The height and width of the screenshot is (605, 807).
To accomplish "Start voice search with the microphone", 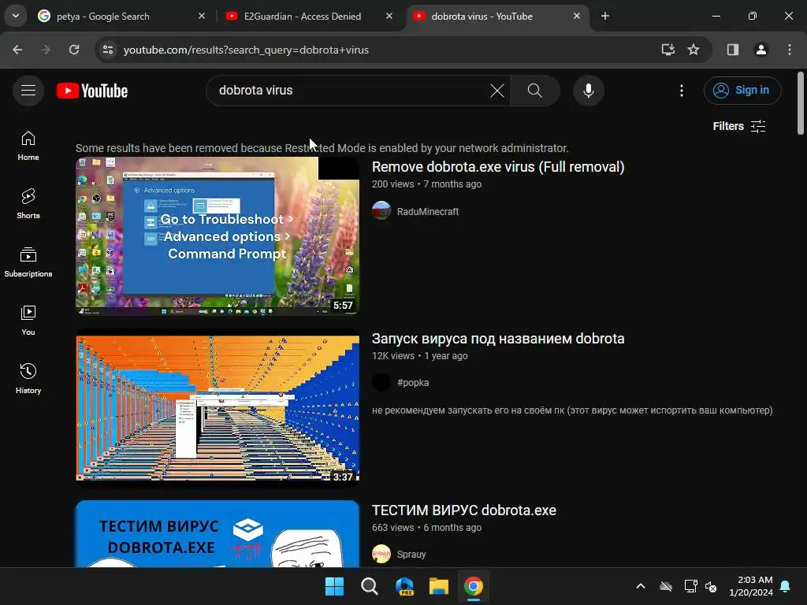I will pyautogui.click(x=588, y=91).
